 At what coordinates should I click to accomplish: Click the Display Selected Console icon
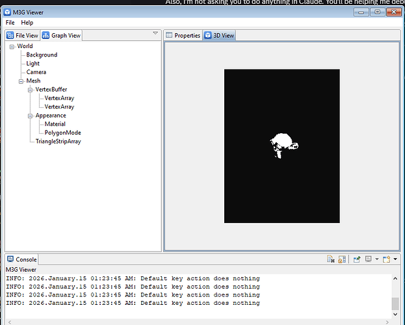(369, 259)
